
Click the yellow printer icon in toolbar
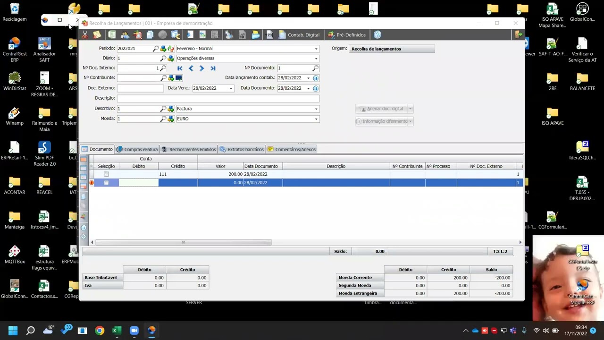point(255,35)
